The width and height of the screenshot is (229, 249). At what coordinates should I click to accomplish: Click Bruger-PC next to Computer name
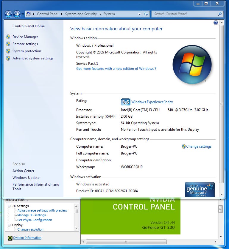point(129,146)
